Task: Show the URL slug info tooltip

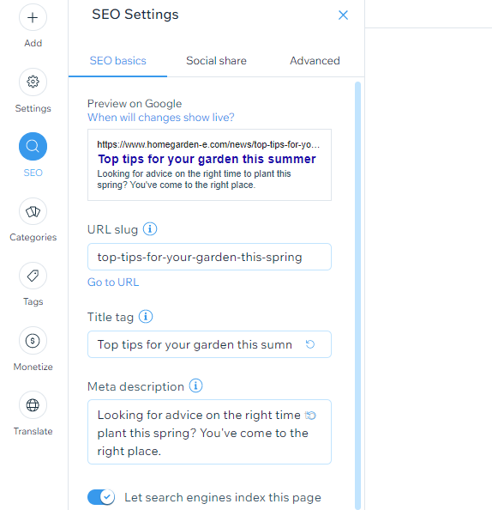Action: [150, 229]
